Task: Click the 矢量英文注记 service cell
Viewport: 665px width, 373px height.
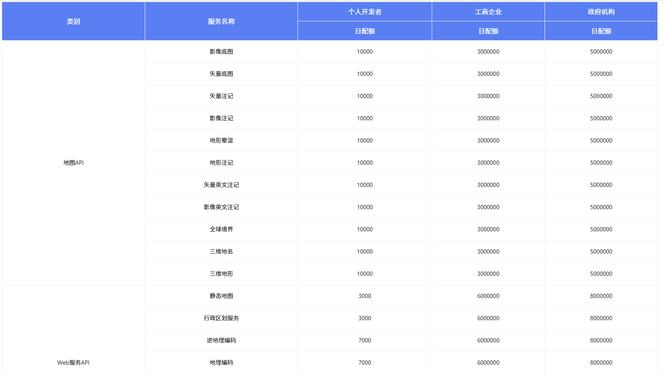Action: pos(221,185)
